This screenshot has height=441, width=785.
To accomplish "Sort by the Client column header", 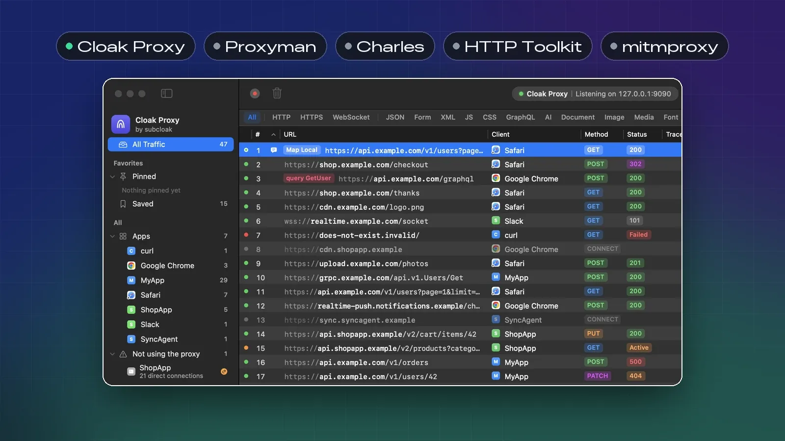I will point(500,134).
